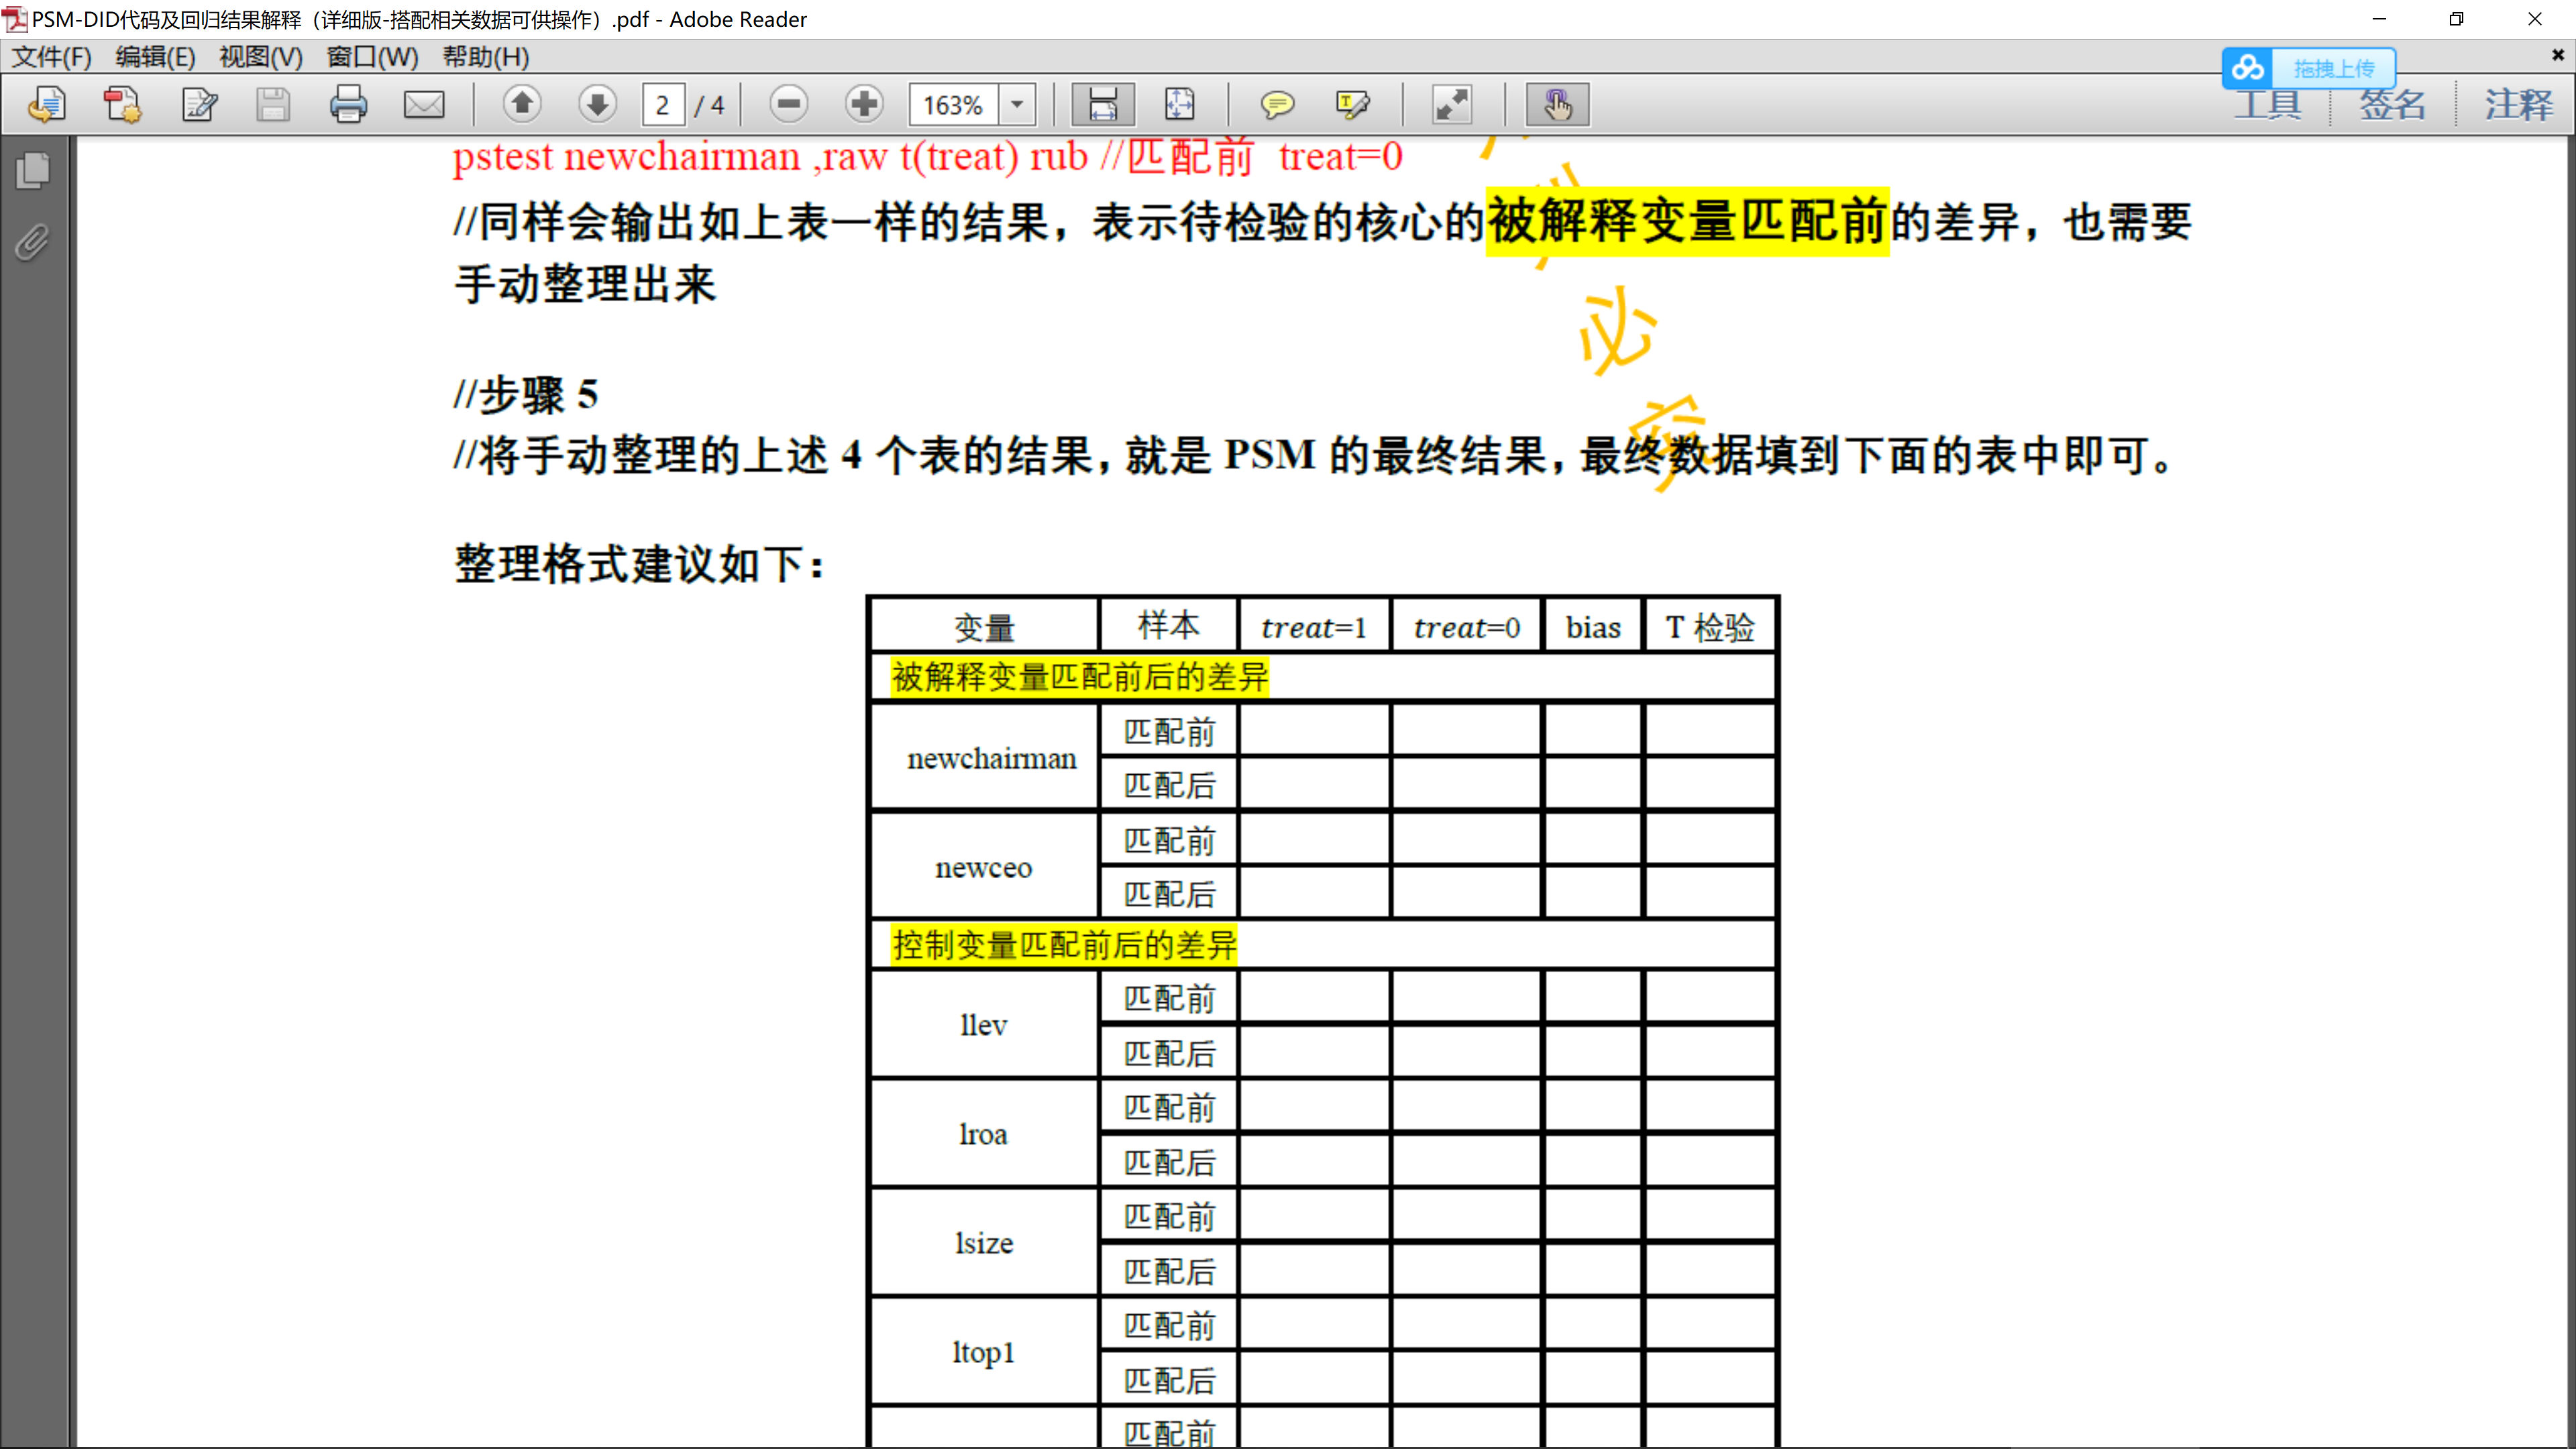Open the 文件(F) menu
2576x1449 pixels.
[52, 57]
